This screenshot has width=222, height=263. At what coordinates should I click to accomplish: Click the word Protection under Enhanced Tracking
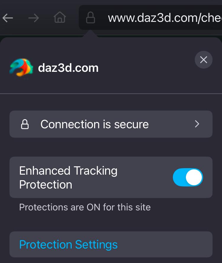pos(46,185)
